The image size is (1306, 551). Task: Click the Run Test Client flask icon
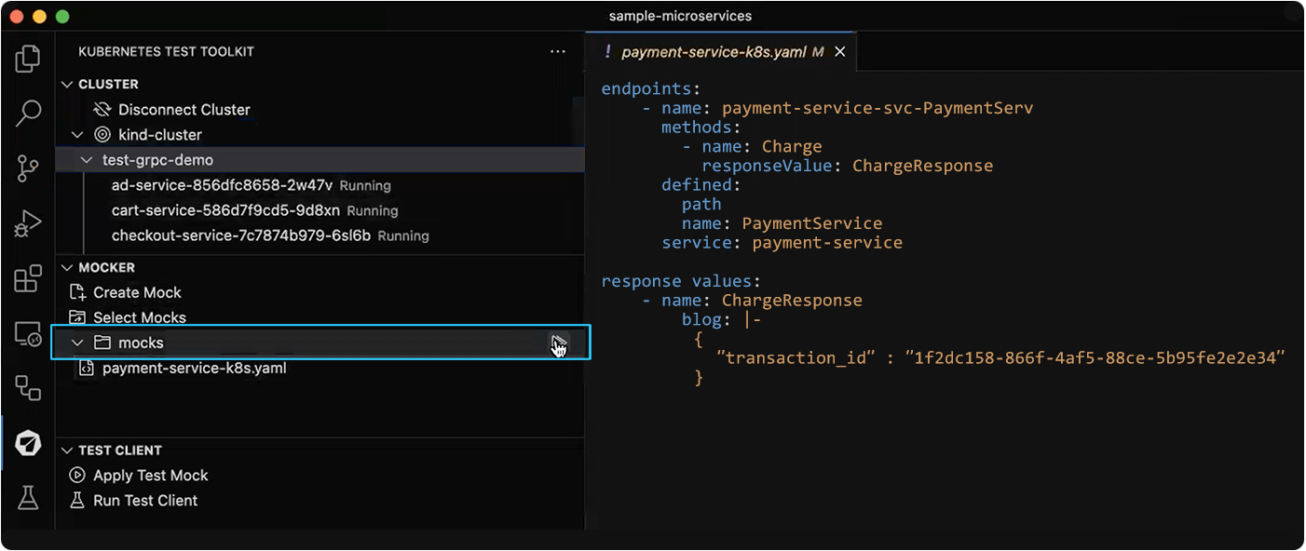77,500
